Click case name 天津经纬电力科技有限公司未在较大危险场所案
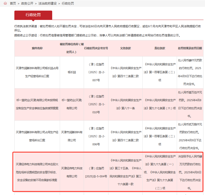The image size is (205, 195). pos(37,172)
